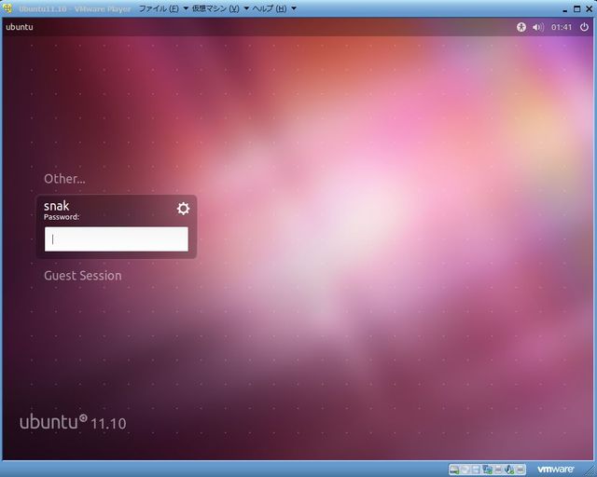Focus the password input field
Viewport: 597px width, 477px height.
[116, 239]
